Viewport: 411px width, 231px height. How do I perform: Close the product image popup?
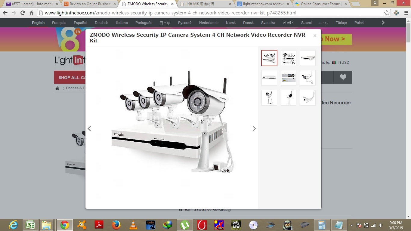point(315,35)
